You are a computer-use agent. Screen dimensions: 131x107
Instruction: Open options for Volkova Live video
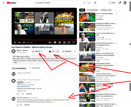[x=117, y=53]
